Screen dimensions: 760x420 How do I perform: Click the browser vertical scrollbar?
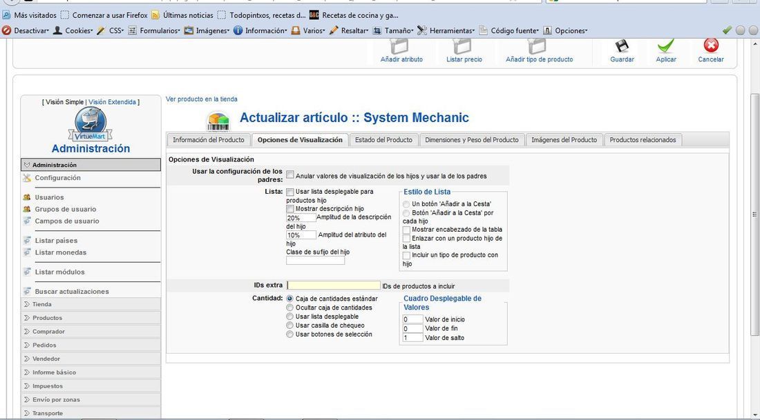point(754,213)
